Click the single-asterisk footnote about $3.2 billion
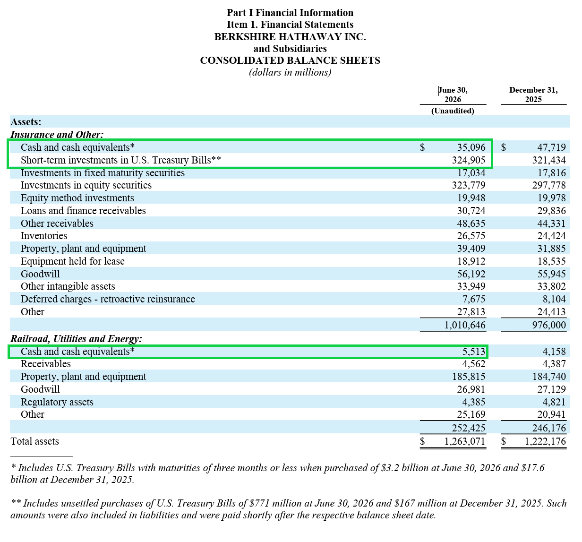Viewport: 582px width, 542px height. click(x=278, y=473)
